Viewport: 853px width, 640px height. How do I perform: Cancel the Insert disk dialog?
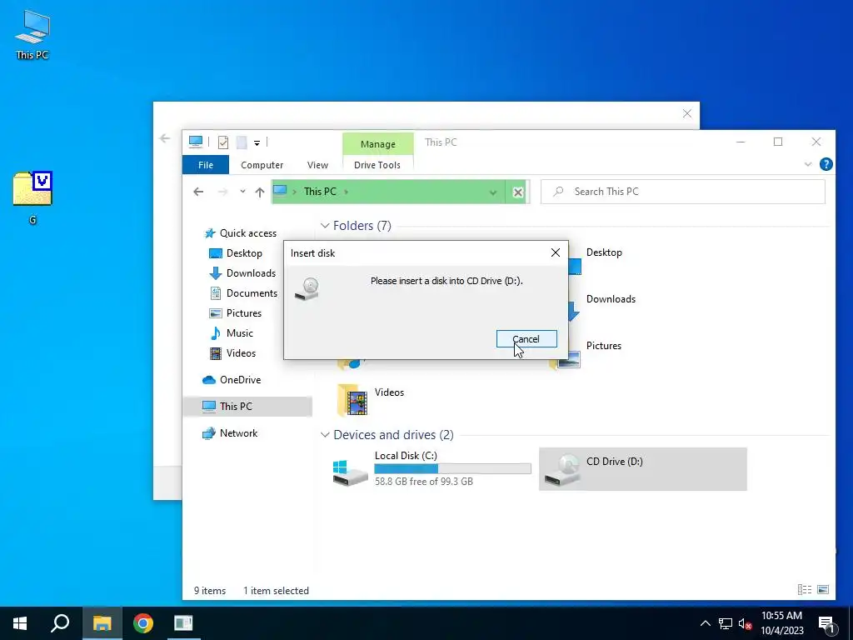(x=526, y=338)
